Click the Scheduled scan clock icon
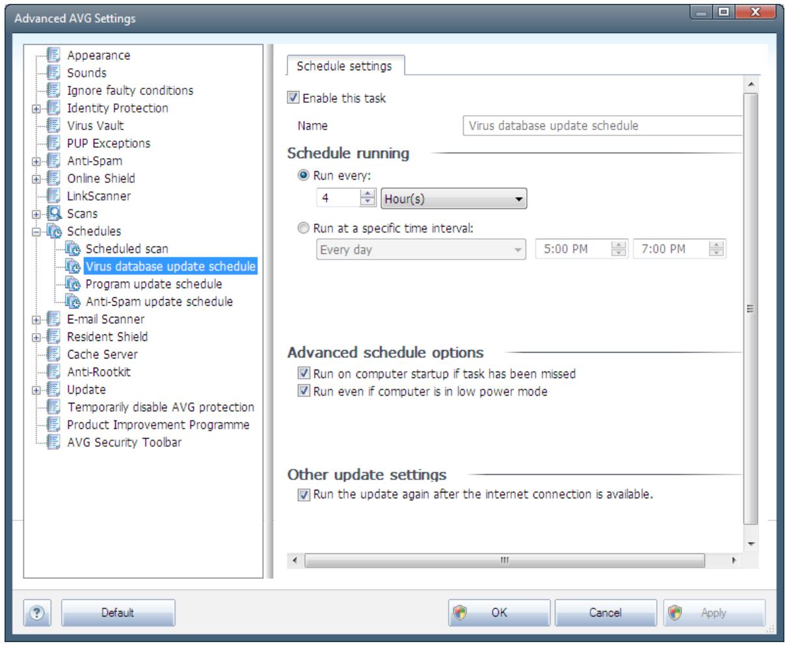 (74, 249)
